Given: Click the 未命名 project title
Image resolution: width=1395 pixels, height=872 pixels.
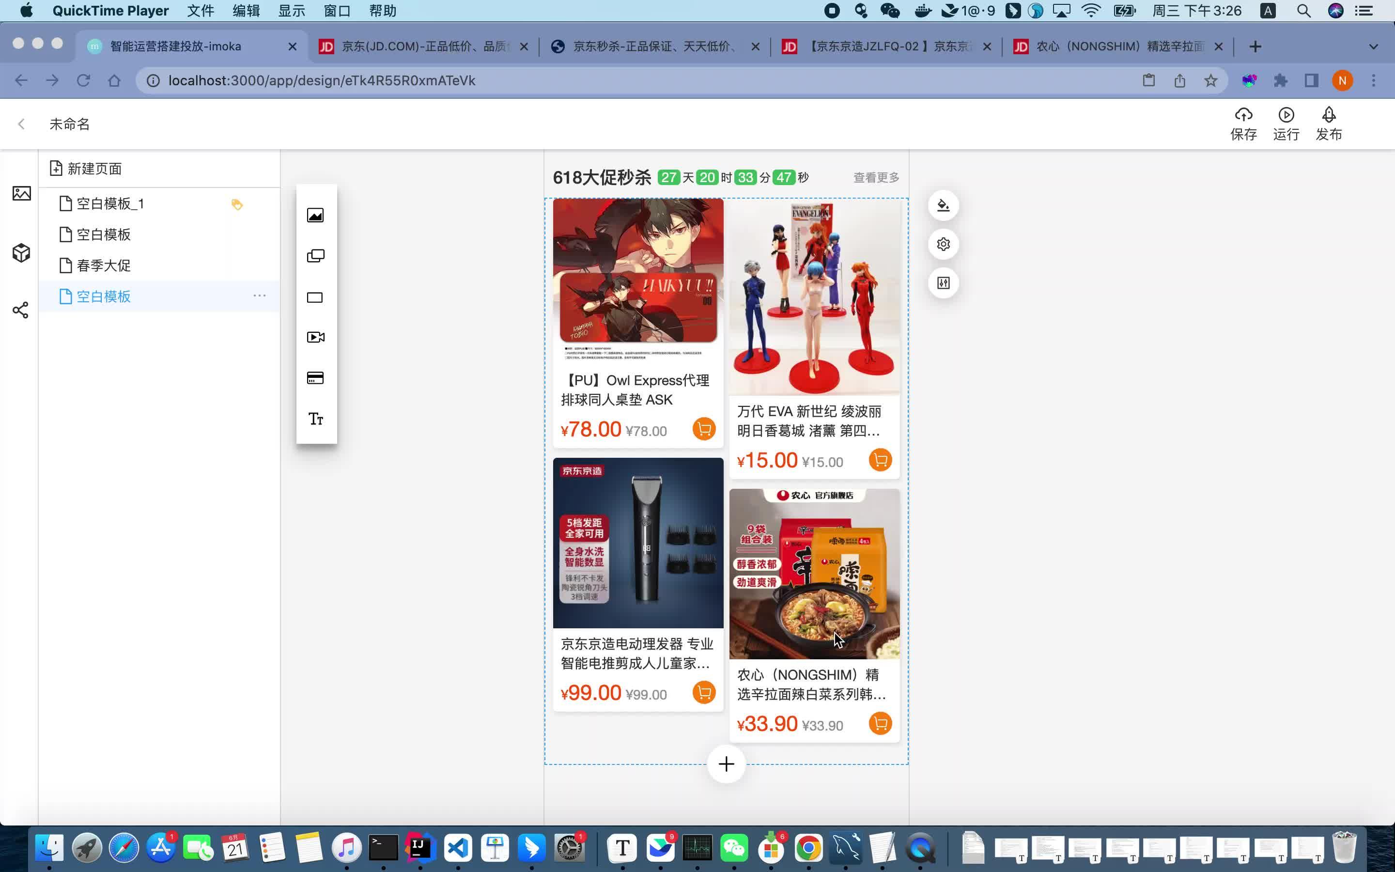Looking at the screenshot, I should point(69,124).
